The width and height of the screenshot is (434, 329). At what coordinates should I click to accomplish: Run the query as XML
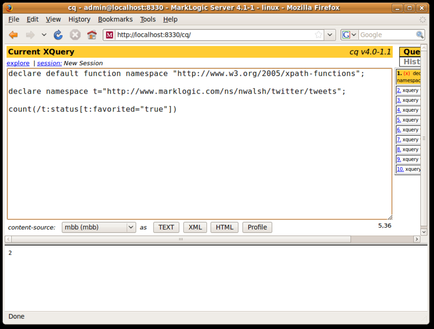click(x=195, y=227)
